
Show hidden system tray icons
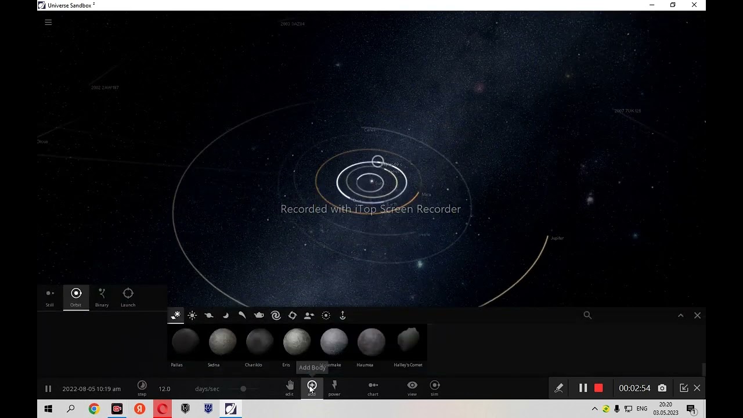coord(594,409)
